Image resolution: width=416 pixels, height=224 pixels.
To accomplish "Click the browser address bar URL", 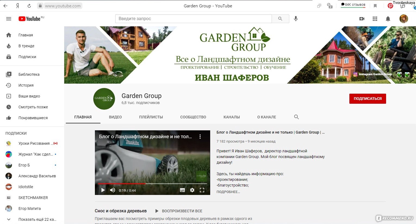I will 63,6.
